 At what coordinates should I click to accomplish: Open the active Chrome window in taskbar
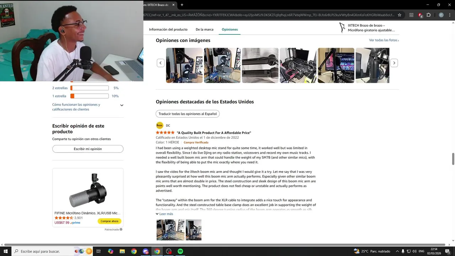coord(157,251)
